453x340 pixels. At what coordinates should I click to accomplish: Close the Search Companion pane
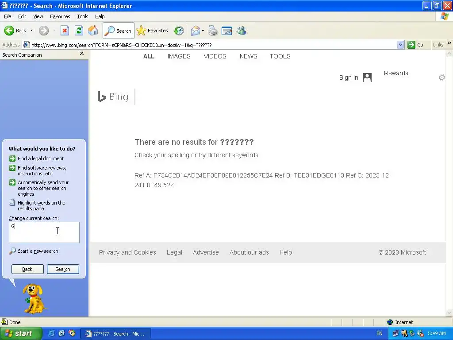[82, 54]
